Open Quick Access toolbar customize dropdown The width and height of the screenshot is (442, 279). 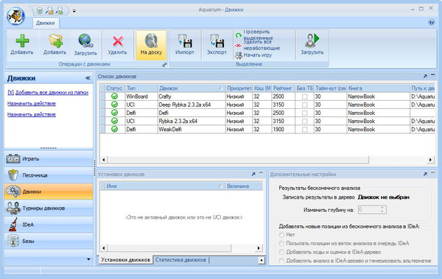(x=74, y=11)
